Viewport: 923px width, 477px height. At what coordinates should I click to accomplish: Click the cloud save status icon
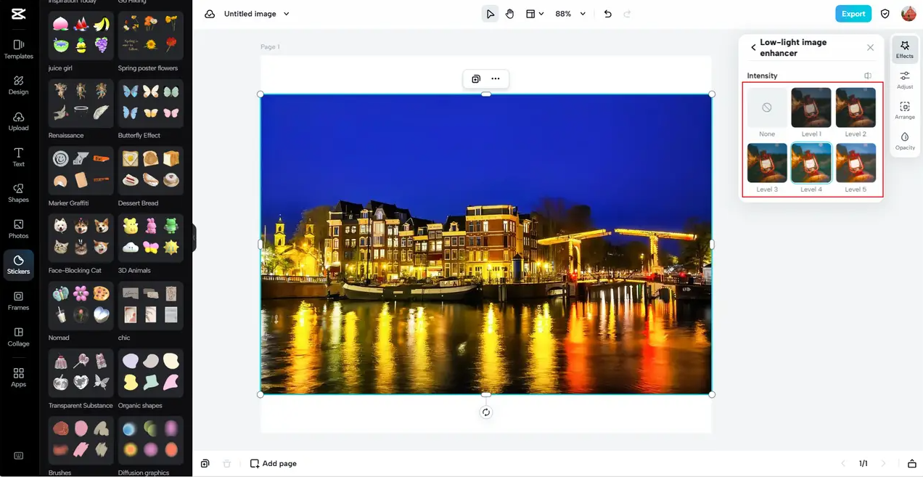(x=210, y=14)
